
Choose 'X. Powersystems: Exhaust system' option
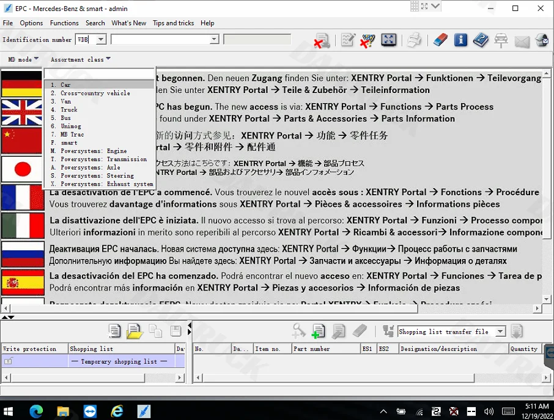click(99, 184)
